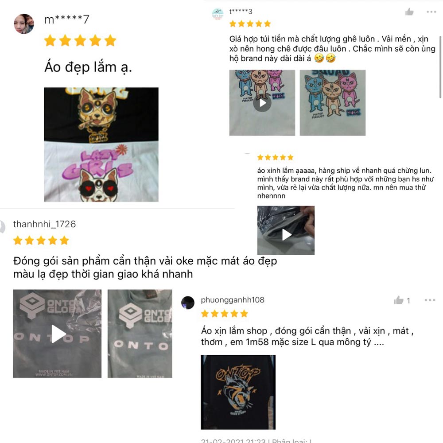Like phuongganhh108's review with thumbs up
Viewport: 443px width, 443px height.
(x=399, y=300)
